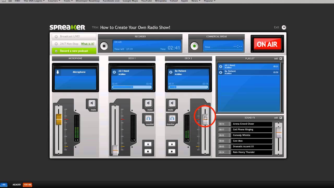
Task: Open the Wikipedia bookmark
Action: [161, 1]
